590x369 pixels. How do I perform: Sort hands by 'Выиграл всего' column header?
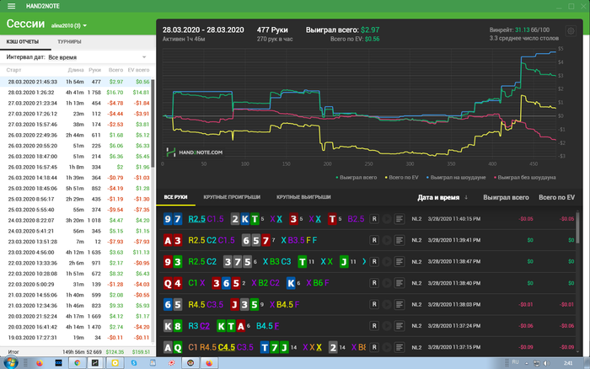click(x=506, y=197)
